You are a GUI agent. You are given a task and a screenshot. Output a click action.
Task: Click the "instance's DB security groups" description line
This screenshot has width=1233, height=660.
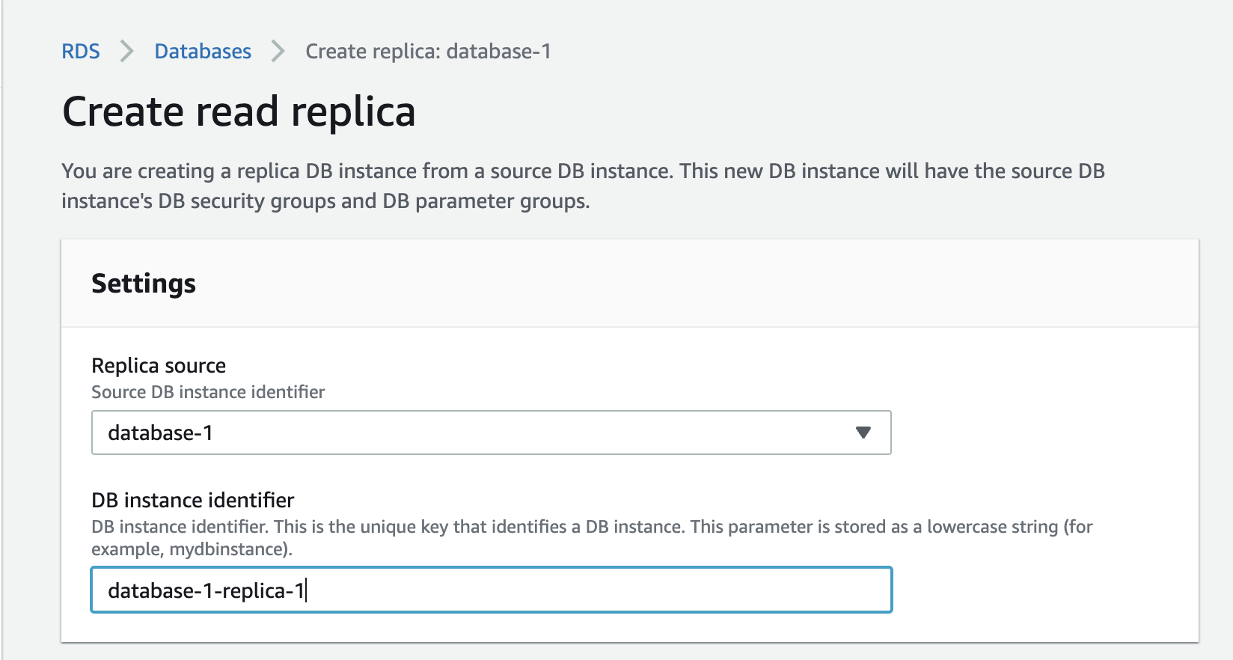click(x=325, y=201)
